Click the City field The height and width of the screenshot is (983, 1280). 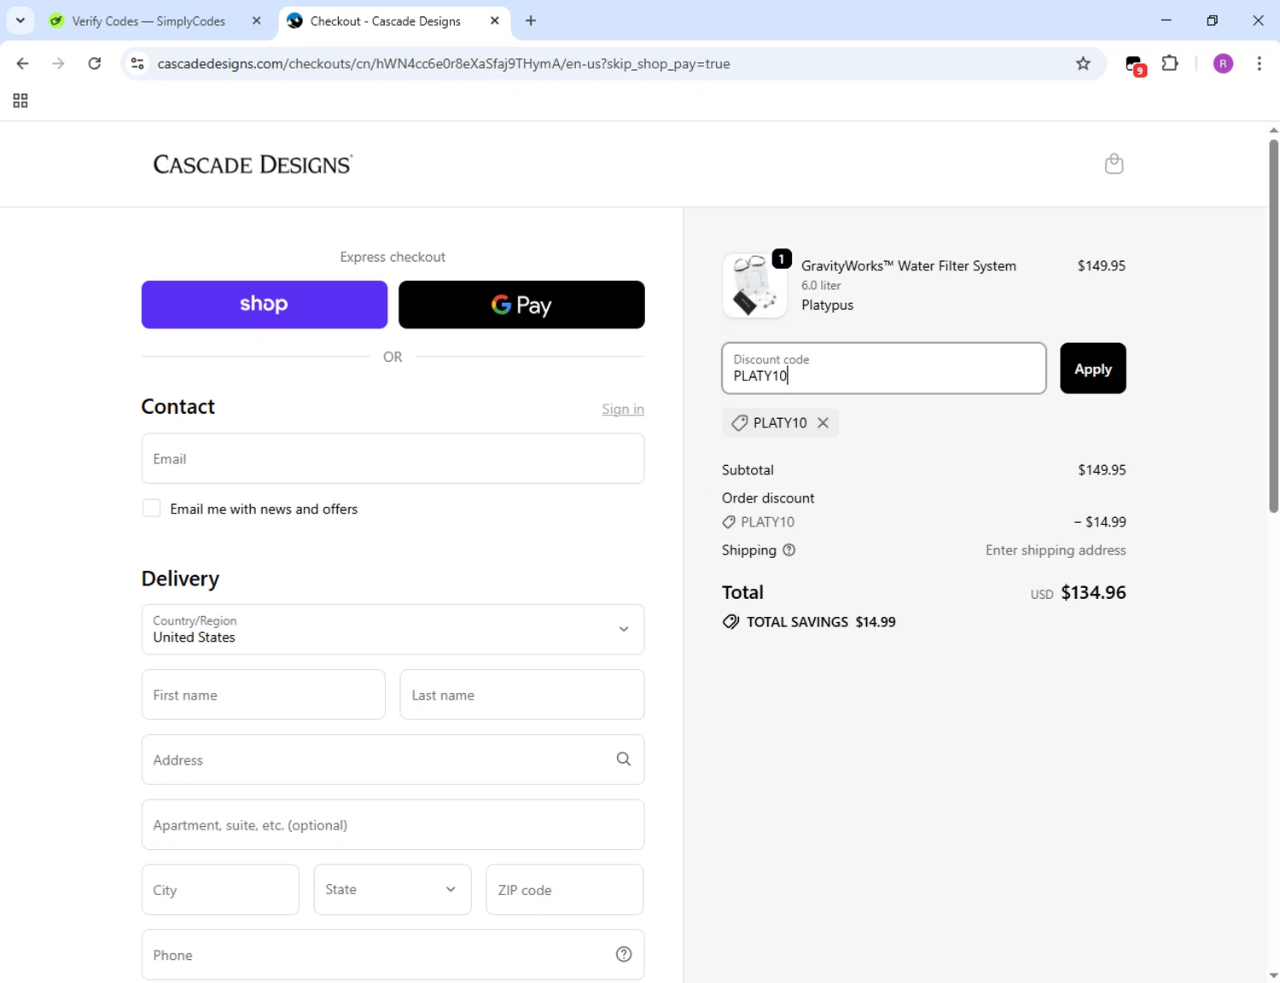pos(220,889)
